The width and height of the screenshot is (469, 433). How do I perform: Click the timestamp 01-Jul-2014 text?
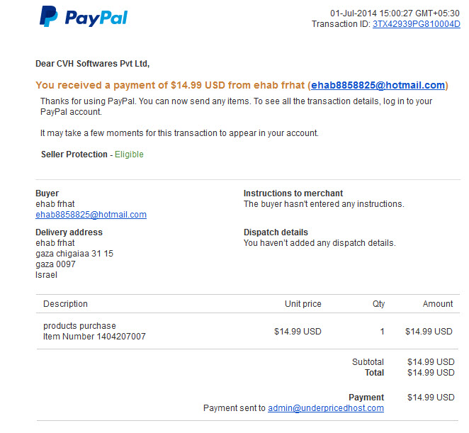coord(395,13)
